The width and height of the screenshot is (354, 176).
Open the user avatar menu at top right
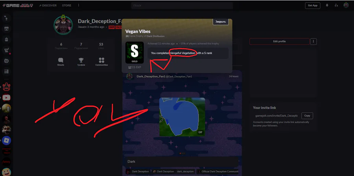click(346, 5)
